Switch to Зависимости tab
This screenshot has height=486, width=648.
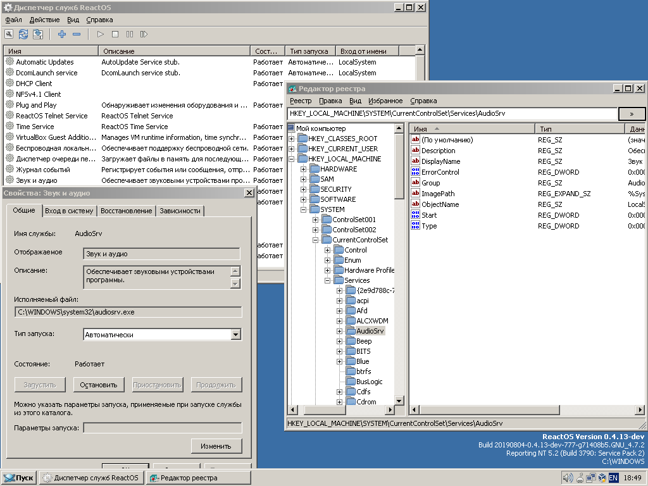[180, 211]
